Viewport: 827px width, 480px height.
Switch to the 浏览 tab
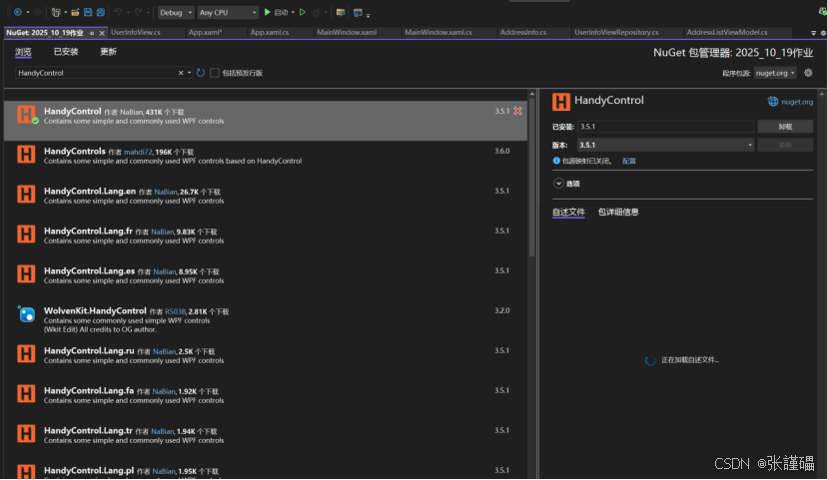[x=23, y=52]
